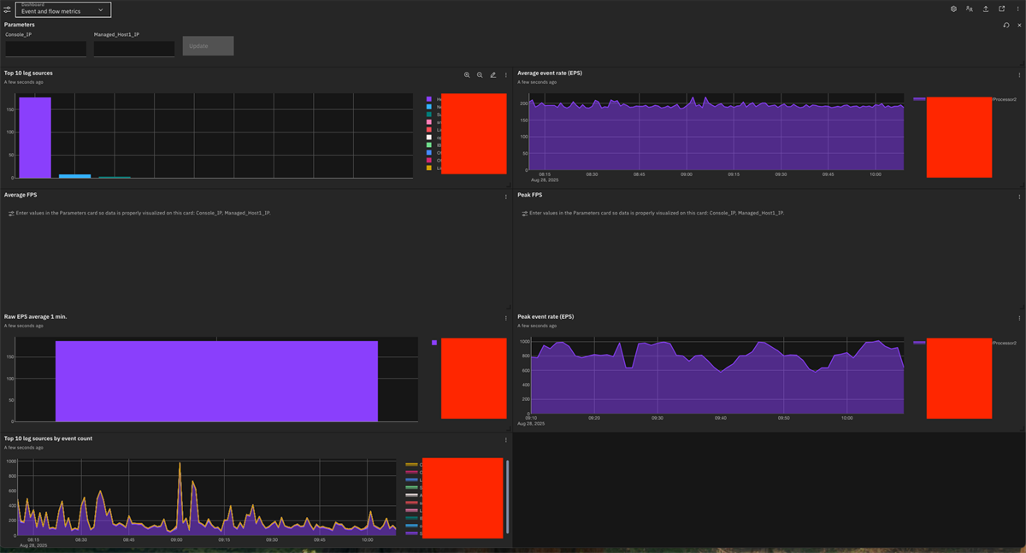Image resolution: width=1026 pixels, height=553 pixels.
Task: Toggle Processor2 legend swatch in Peak event rate
Action: click(919, 343)
